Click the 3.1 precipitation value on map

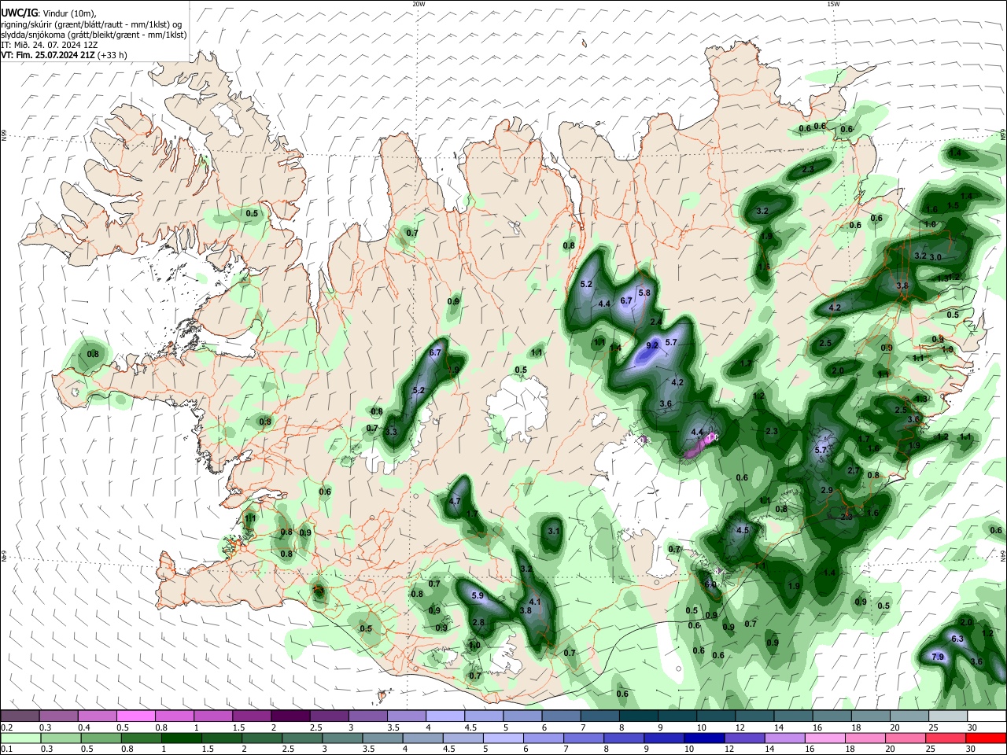click(x=554, y=531)
